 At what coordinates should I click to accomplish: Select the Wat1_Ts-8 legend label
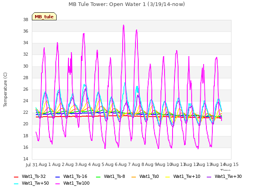tap(114, 177)
